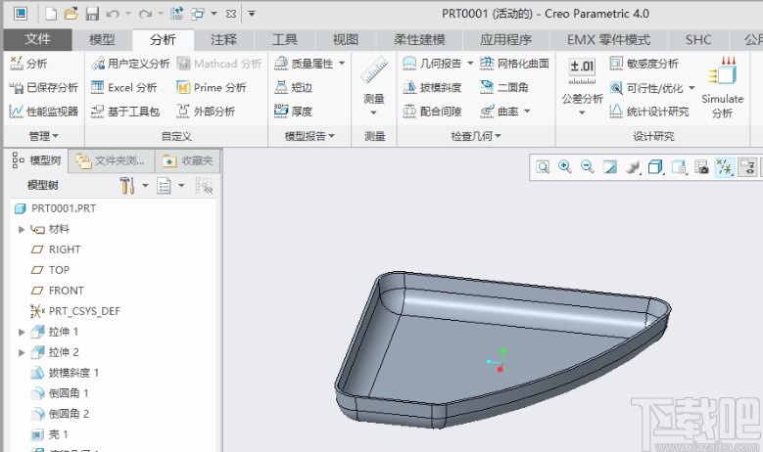The image size is (763, 452).
Task: Click Refit in graphics toolbar
Action: click(543, 167)
